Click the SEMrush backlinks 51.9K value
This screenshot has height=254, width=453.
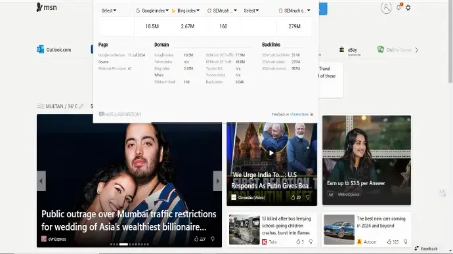point(296,55)
